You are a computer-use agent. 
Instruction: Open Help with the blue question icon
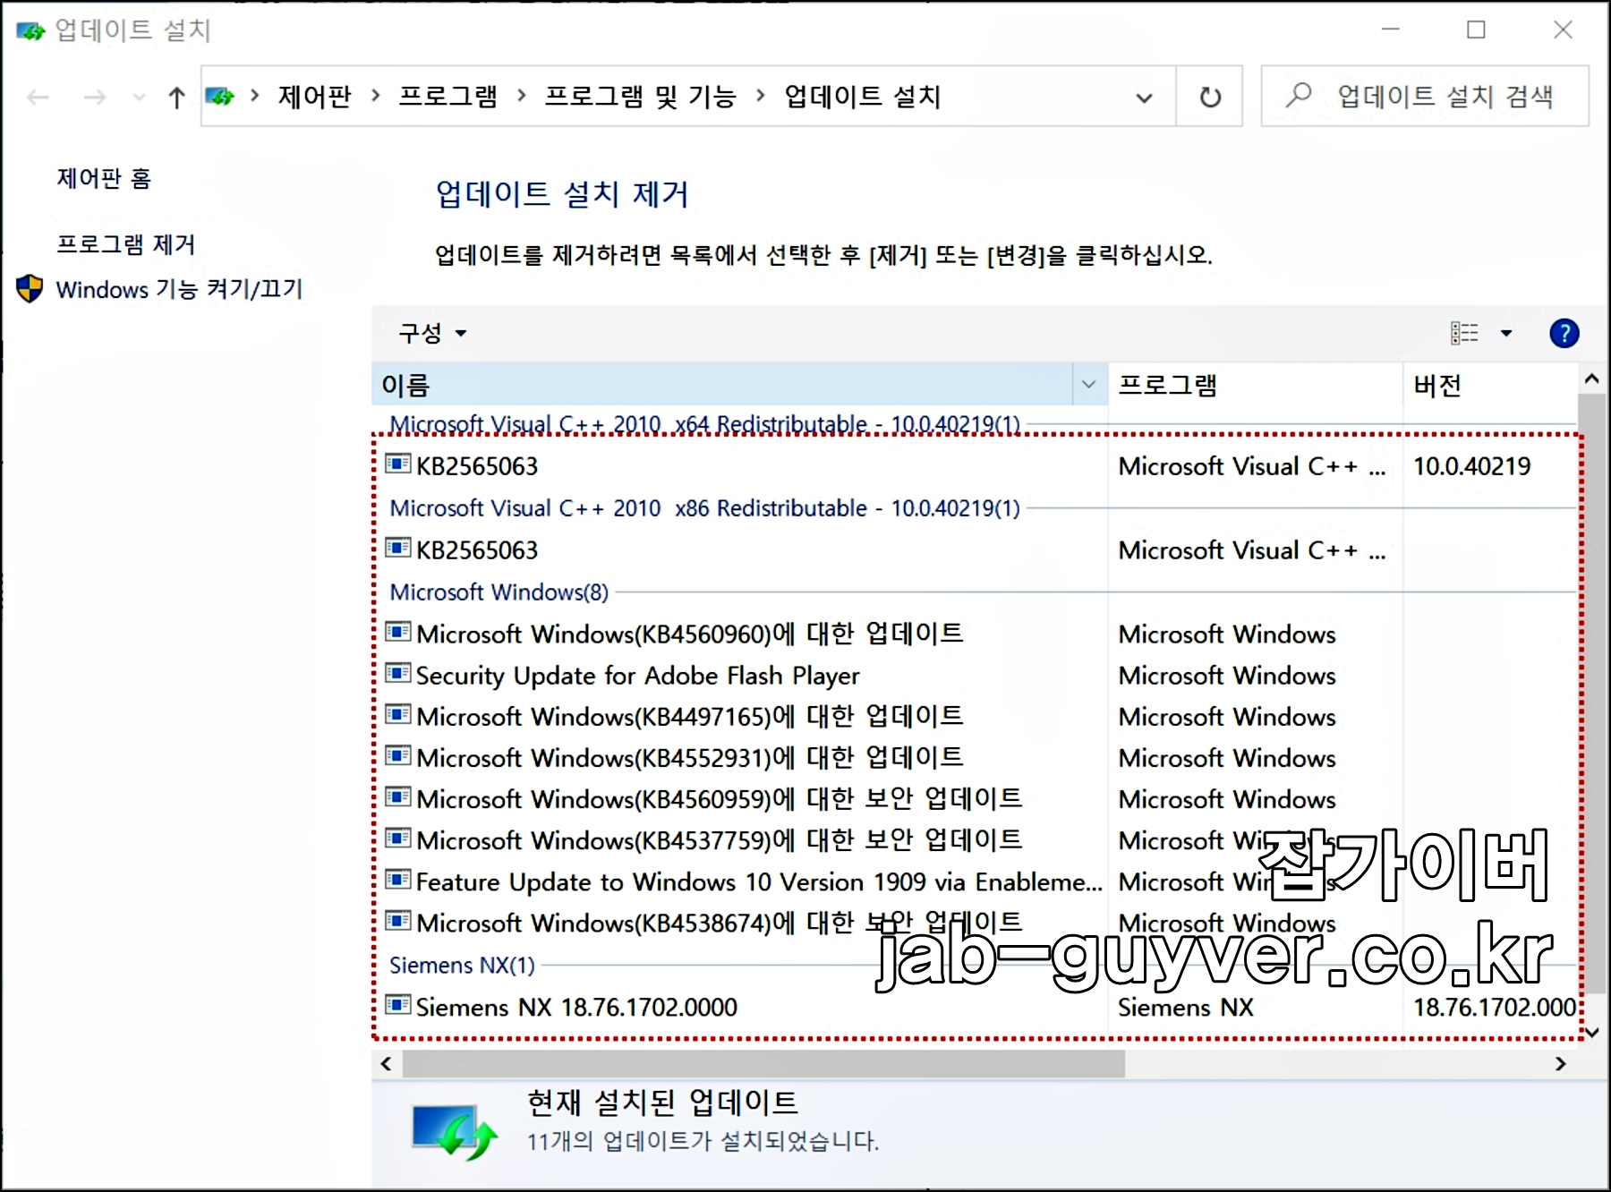pyautogui.click(x=1564, y=333)
